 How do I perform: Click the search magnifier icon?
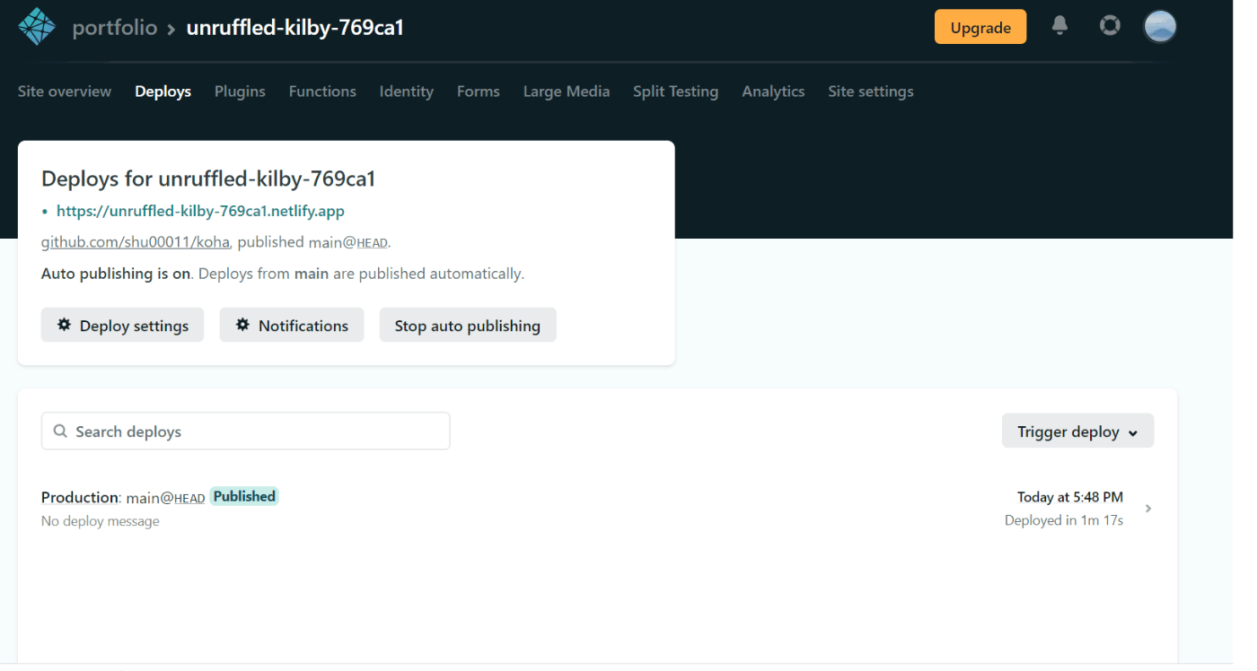60,431
